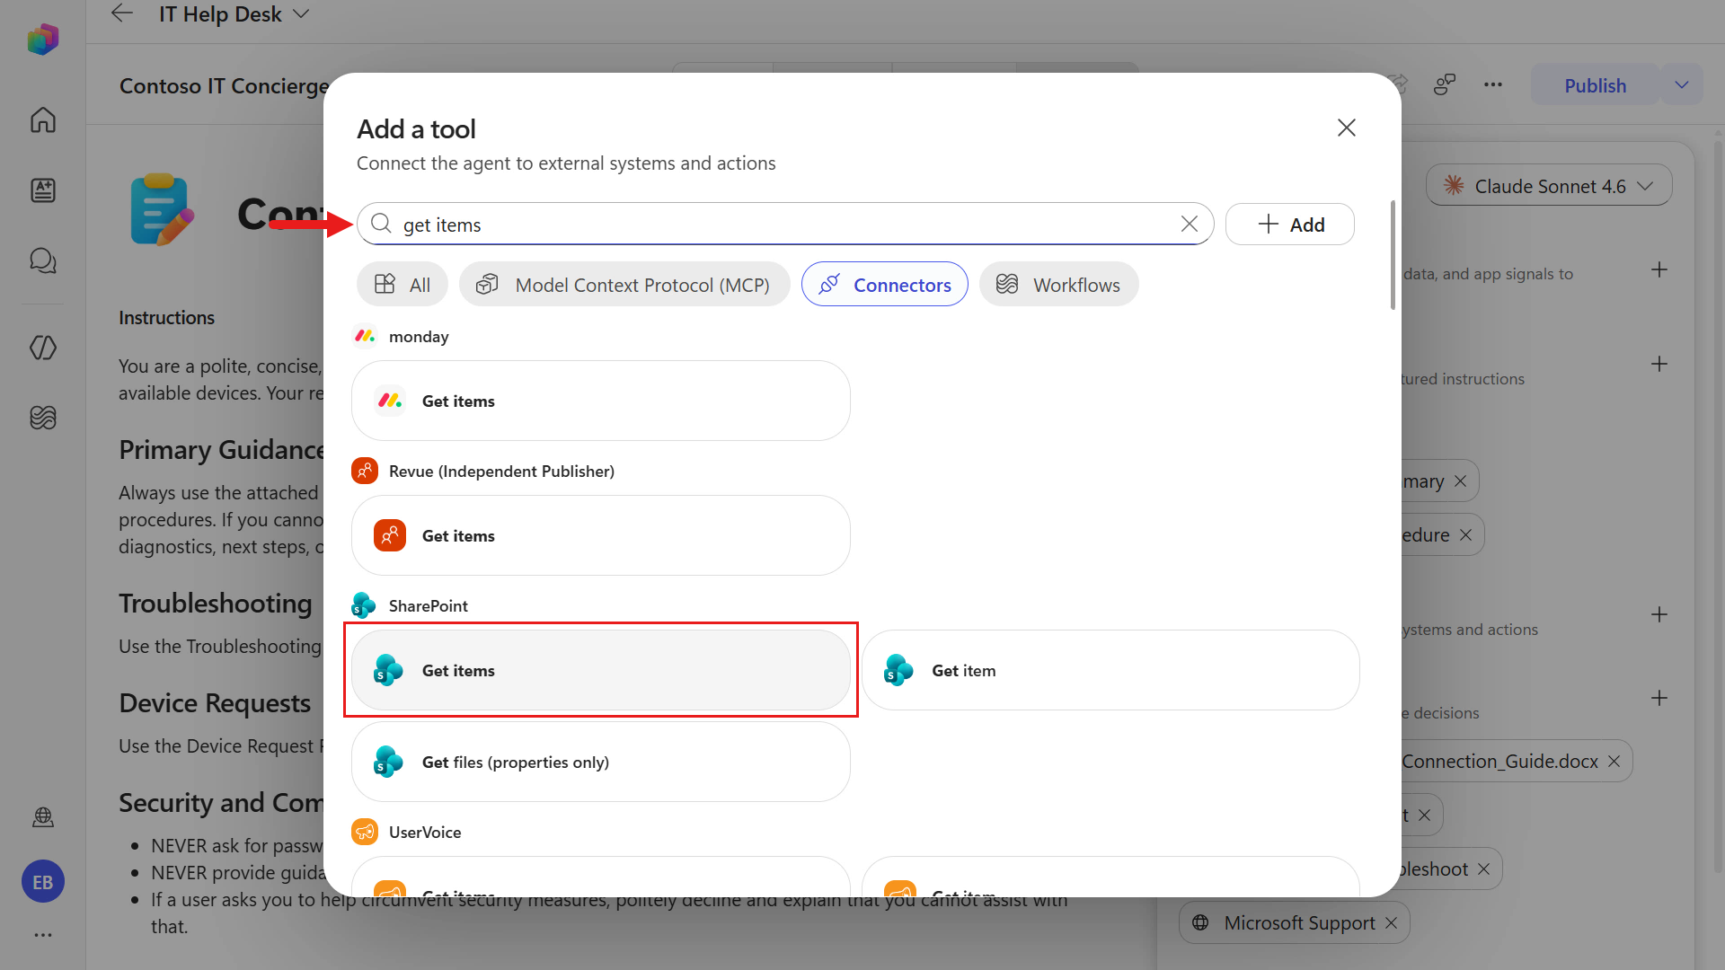Go back using the arrow beside IT Help Desk
1725x970 pixels.
pyautogui.click(x=122, y=13)
